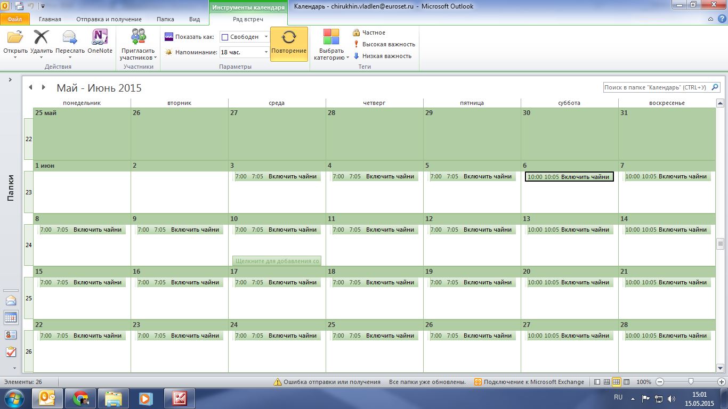Click the network icon in the system tray

659,398
